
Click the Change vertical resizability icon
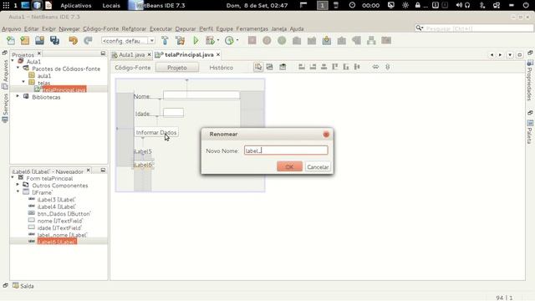point(388,67)
